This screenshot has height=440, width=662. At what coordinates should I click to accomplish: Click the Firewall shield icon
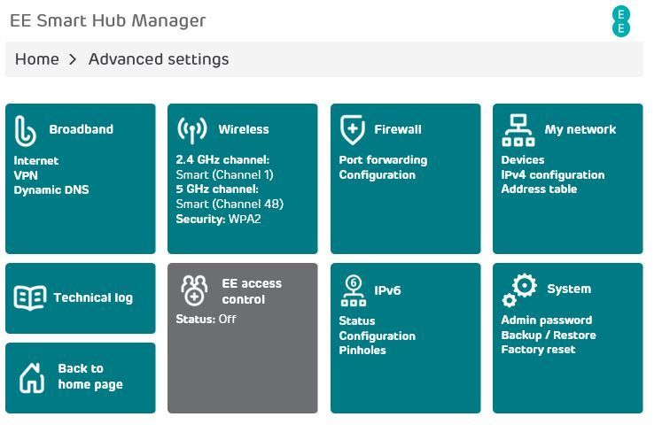(x=353, y=130)
